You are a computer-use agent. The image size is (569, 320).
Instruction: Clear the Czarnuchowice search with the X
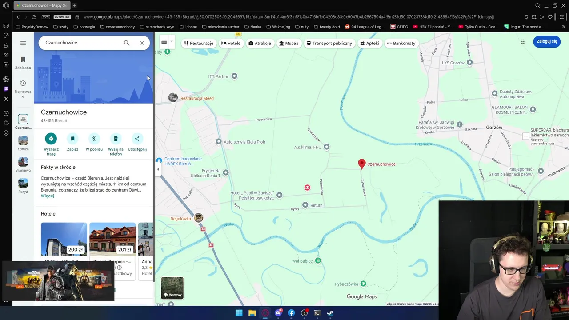pos(142,43)
